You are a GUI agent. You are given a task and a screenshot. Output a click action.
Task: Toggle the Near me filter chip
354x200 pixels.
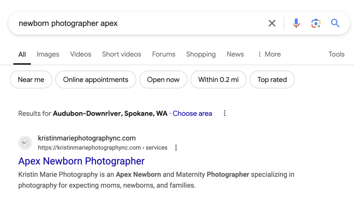point(31,80)
